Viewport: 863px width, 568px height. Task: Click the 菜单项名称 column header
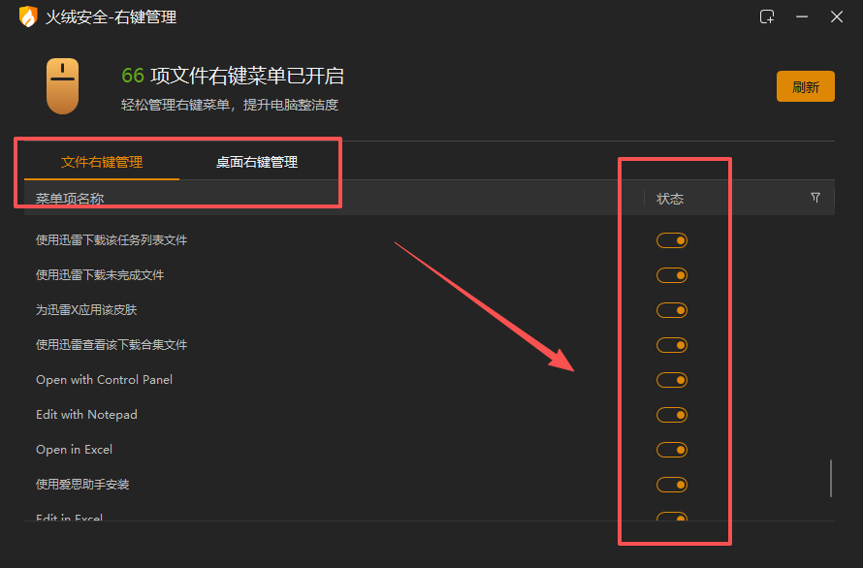(x=70, y=198)
